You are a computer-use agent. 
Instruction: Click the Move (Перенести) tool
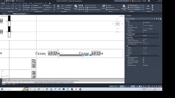pos(26,5)
